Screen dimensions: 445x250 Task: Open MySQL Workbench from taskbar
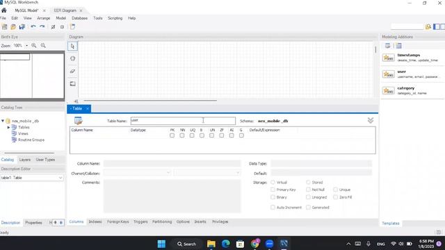click(x=284, y=244)
